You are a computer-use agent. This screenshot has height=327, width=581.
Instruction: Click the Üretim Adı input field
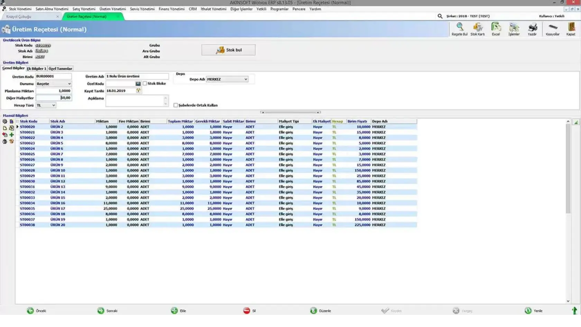[137, 76]
